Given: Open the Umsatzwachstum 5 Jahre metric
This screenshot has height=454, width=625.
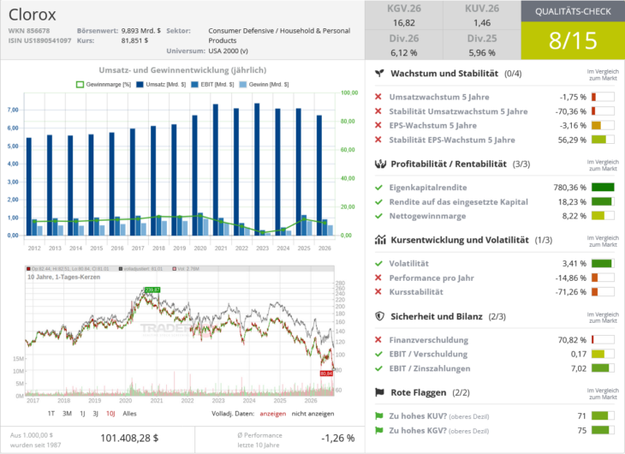Looking at the screenshot, I should (x=439, y=97).
